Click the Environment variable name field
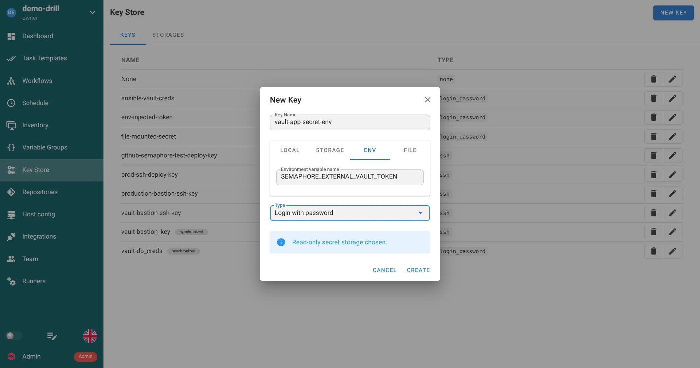This screenshot has height=368, width=700. [350, 177]
